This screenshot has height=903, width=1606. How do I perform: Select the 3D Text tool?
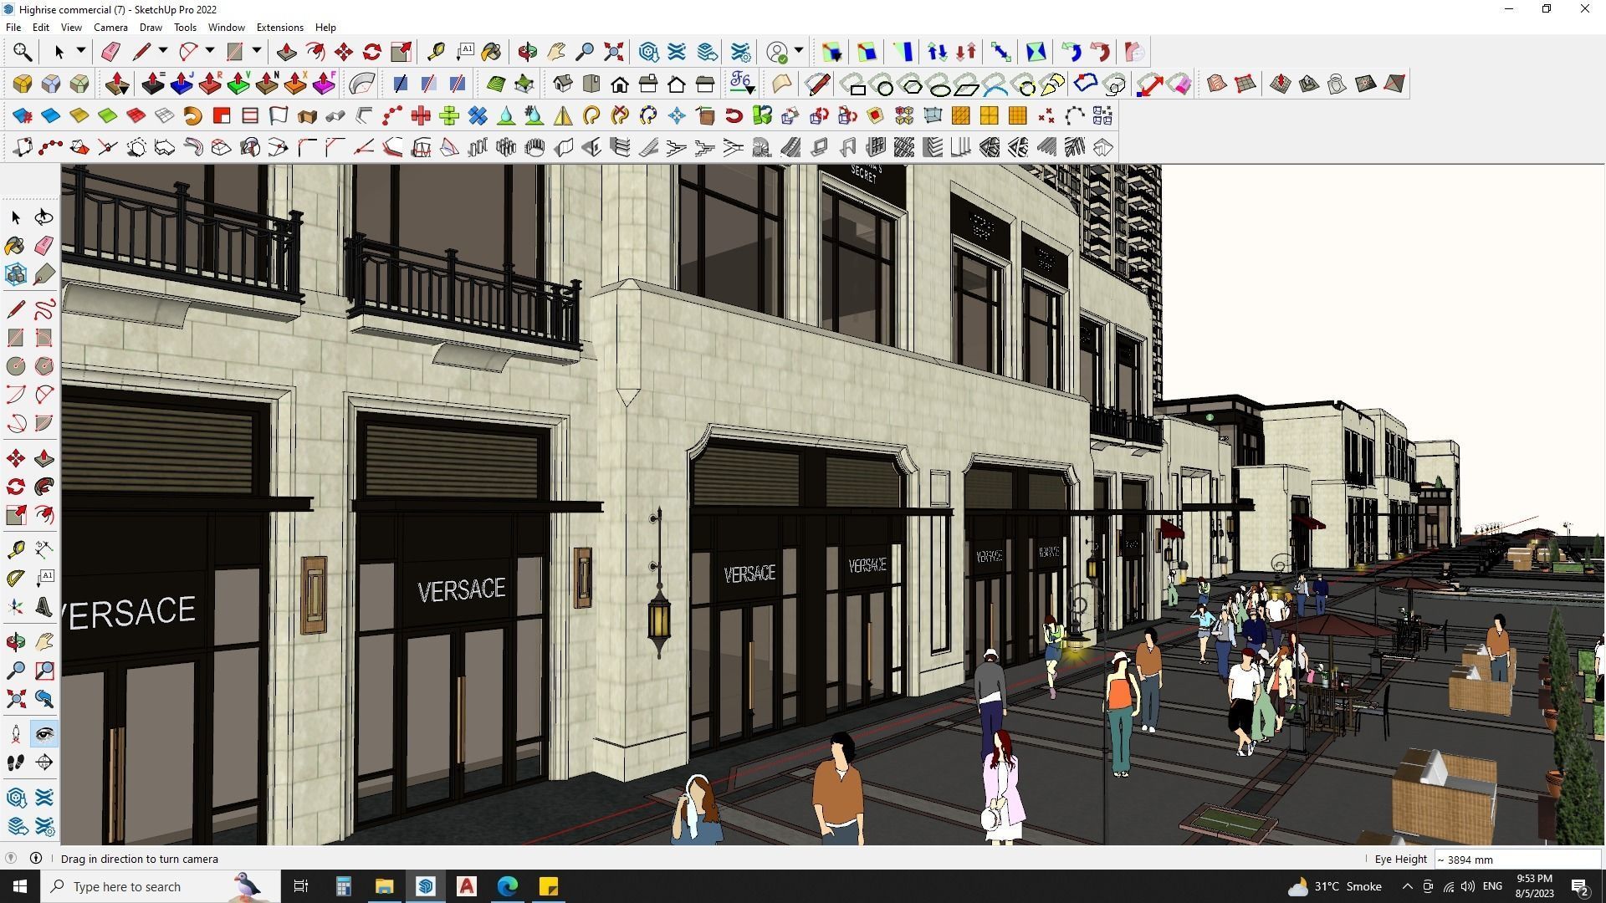[x=44, y=607]
